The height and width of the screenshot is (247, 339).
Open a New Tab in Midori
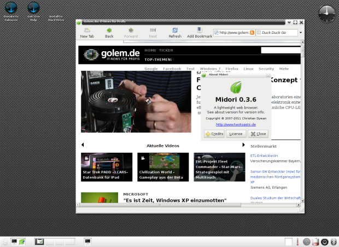pyautogui.click(x=87, y=33)
